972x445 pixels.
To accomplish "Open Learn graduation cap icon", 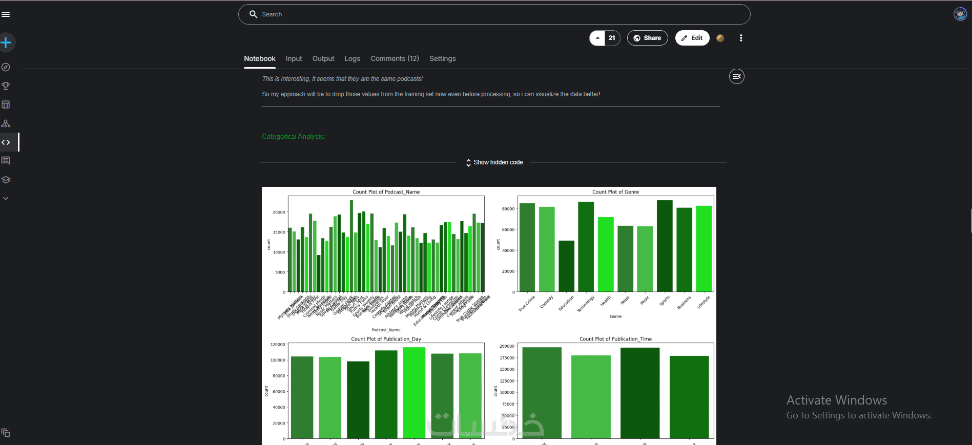I will 6,180.
